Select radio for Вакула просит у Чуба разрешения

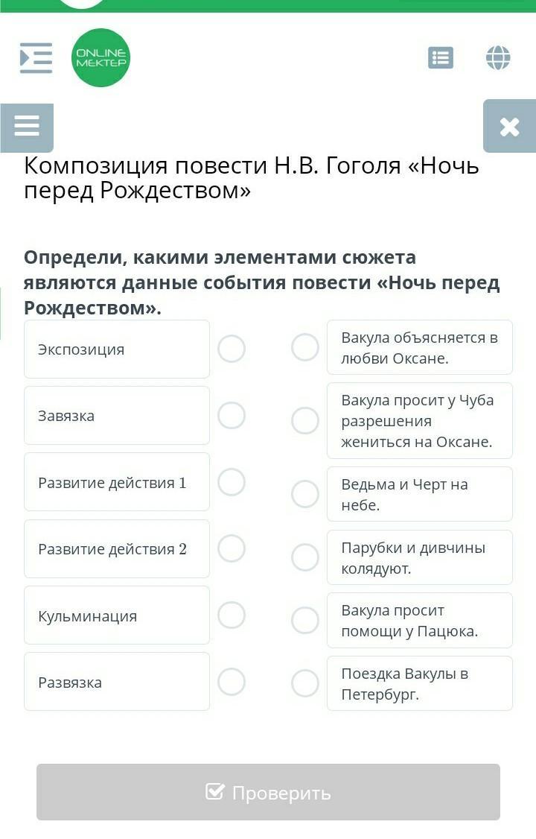coord(304,421)
